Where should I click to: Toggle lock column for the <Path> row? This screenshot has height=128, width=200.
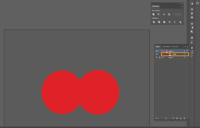point(159,54)
